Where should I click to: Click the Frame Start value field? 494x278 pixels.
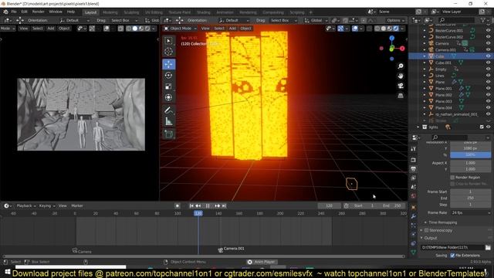click(470, 192)
